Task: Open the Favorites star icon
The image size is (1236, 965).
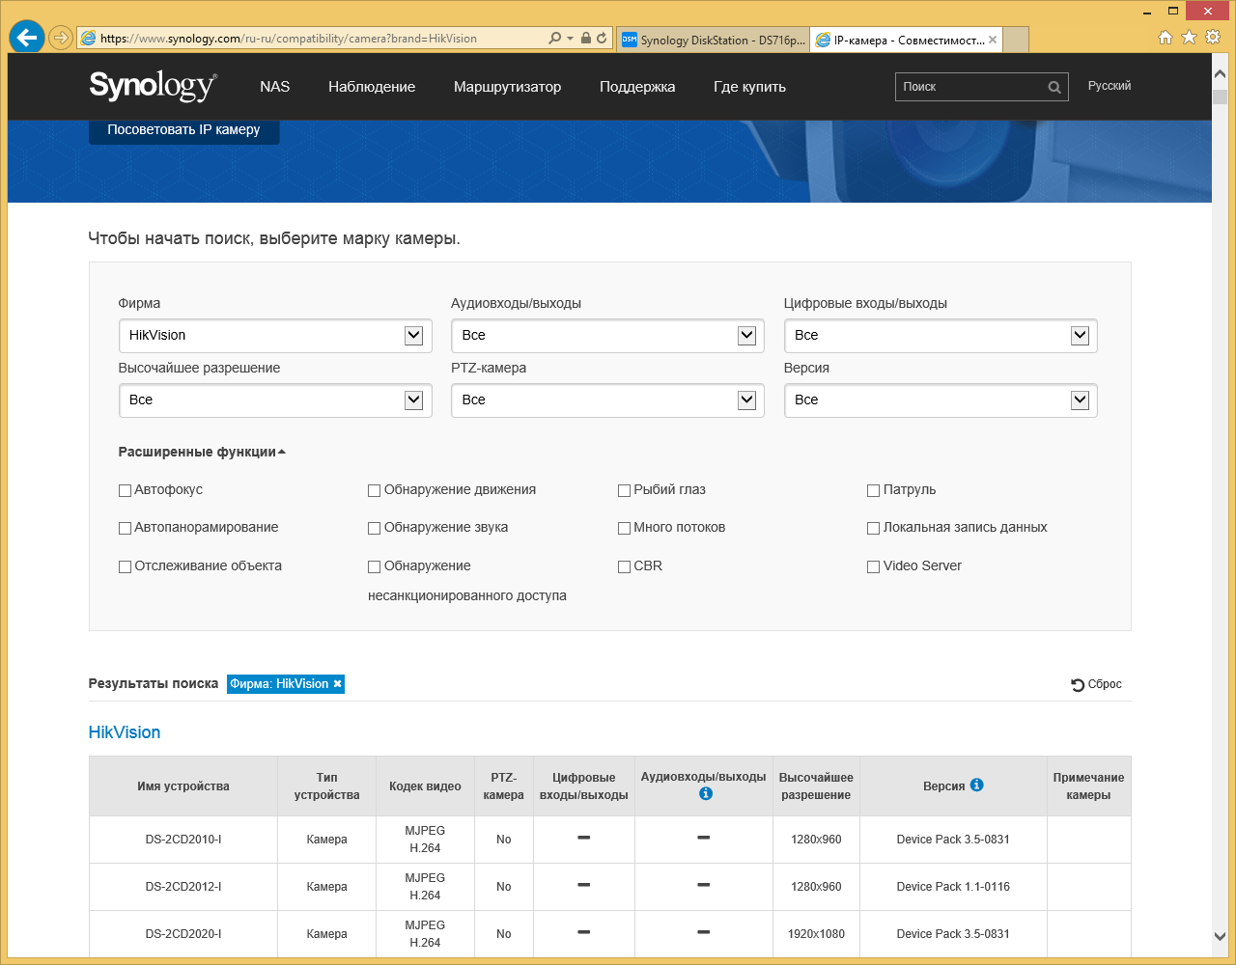Action: (x=1189, y=38)
